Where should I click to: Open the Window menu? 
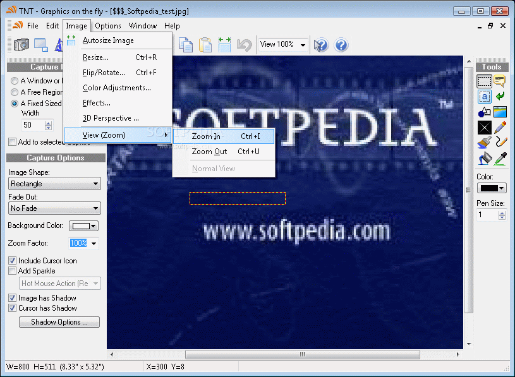143,26
